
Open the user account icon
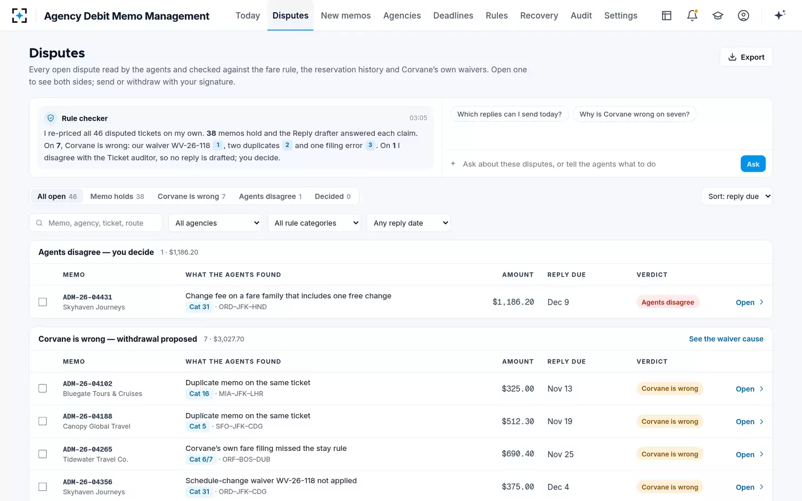(744, 16)
